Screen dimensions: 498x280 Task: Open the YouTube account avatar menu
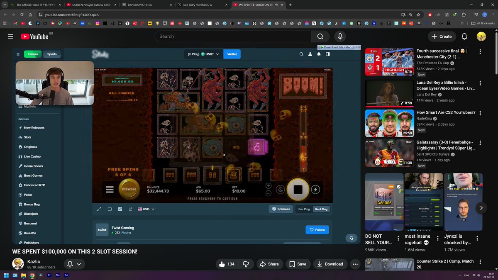pos(481,37)
